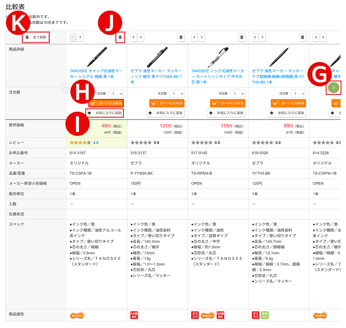Click the trash icon above the カートリッジタイプ marker
This screenshot has height=328, width=346.
coord(242,38)
